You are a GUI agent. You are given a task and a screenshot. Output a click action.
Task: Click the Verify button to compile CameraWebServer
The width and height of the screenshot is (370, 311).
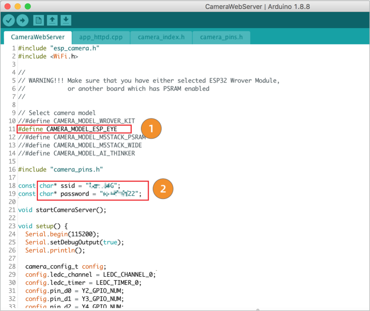8,20
